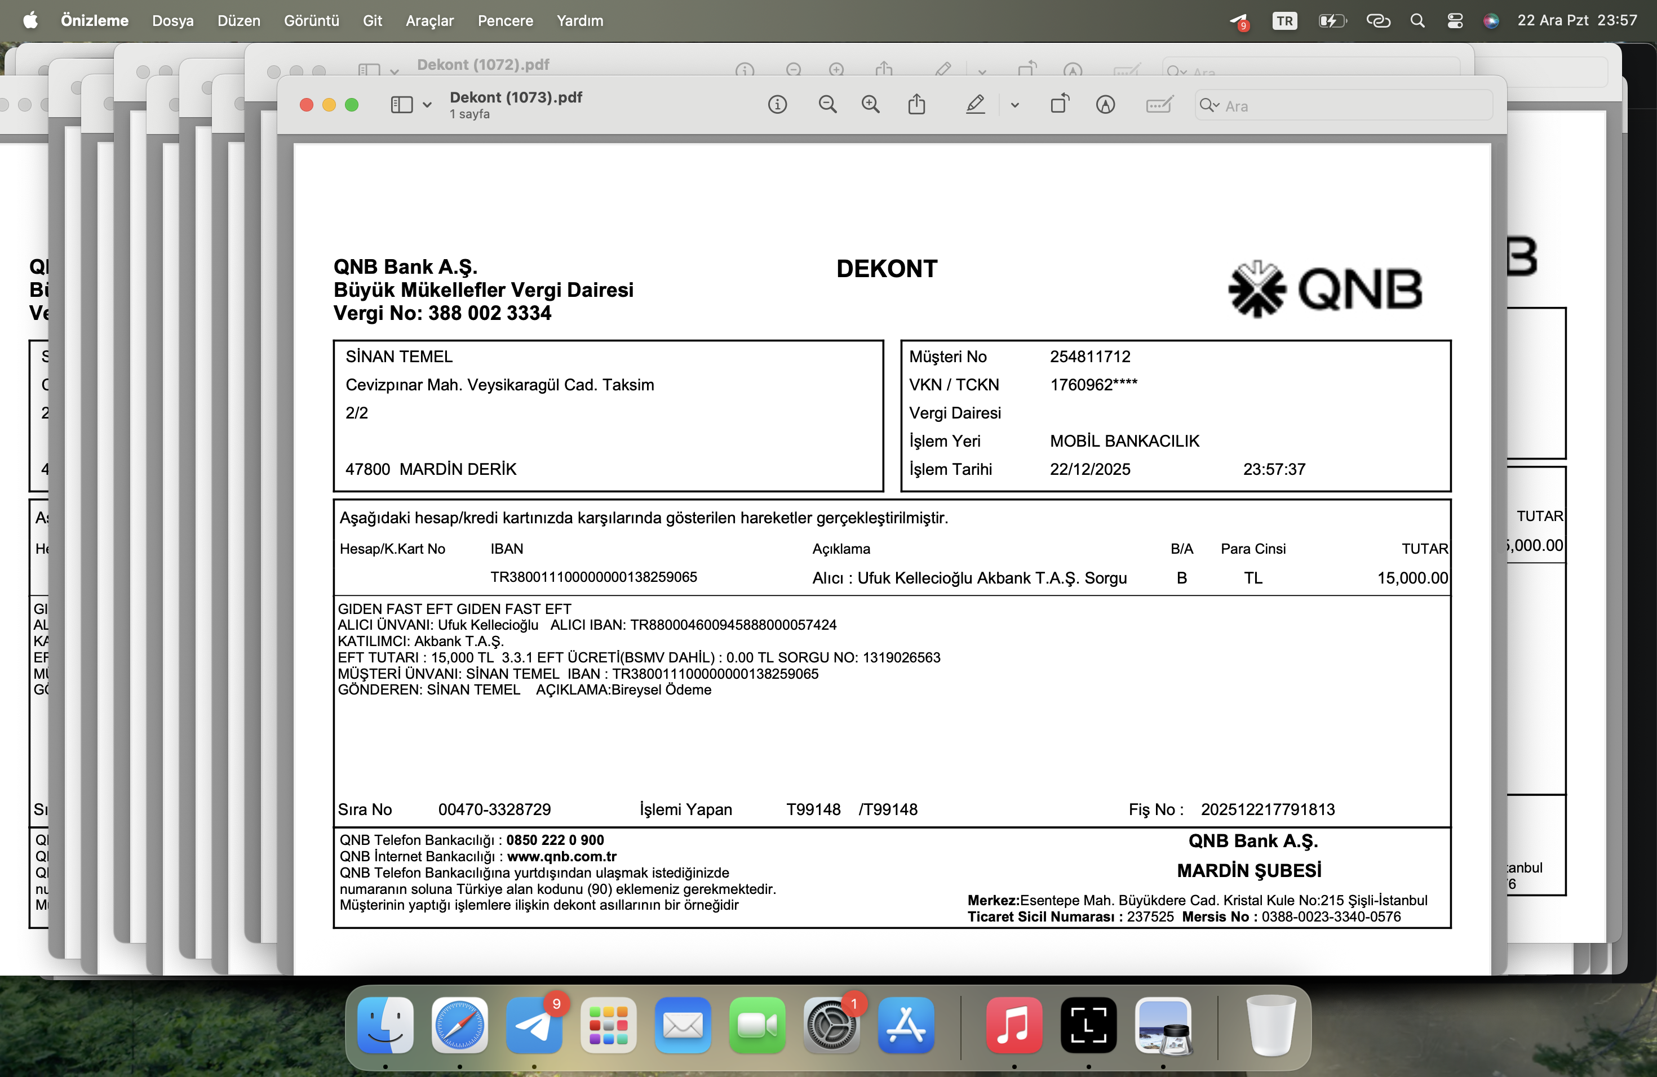Switch the TR input source indicator

tap(1284, 21)
